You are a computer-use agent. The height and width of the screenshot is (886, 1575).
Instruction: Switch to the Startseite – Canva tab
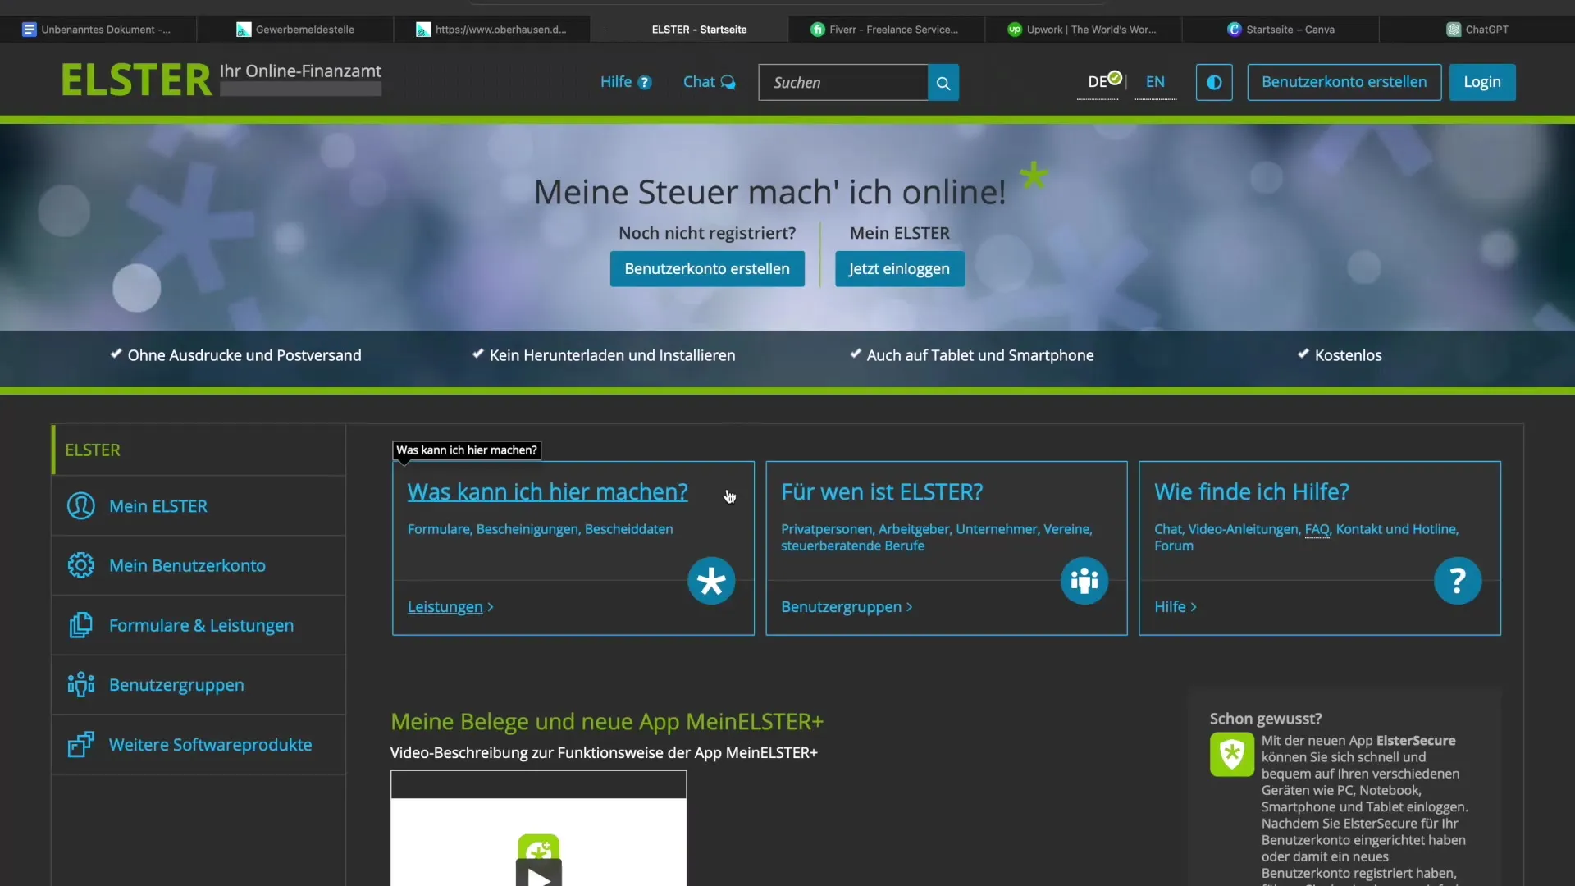1281,30
